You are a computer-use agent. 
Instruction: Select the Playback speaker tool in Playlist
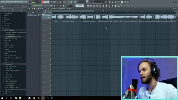48,9
